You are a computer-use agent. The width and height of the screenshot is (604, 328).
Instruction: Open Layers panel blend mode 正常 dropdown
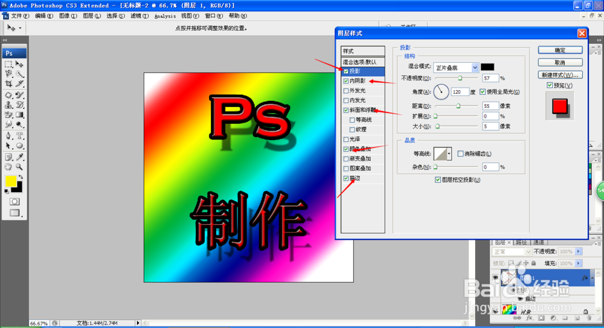click(x=512, y=252)
